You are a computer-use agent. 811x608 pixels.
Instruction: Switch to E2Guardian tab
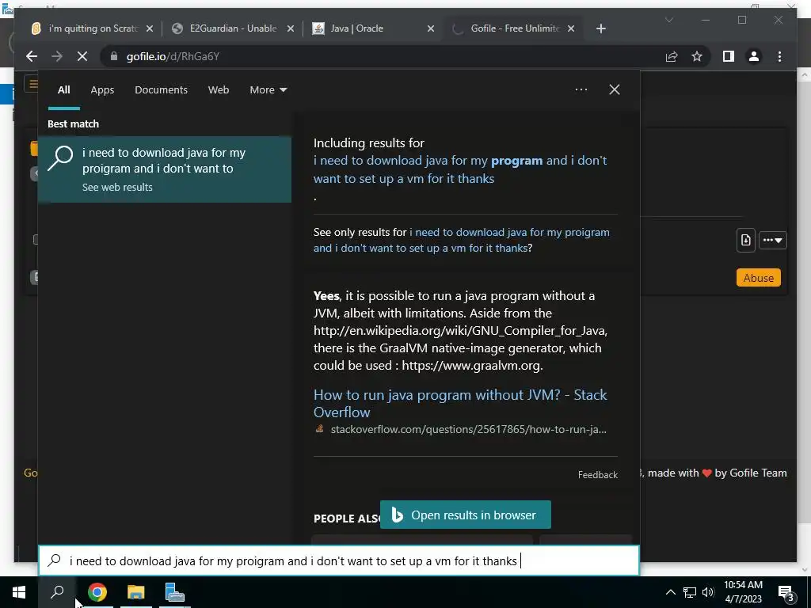tap(233, 28)
